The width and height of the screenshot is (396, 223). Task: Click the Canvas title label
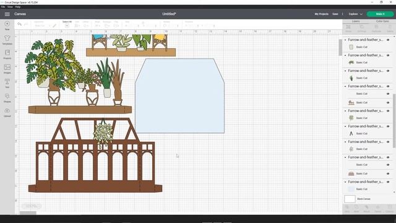pyautogui.click(x=20, y=14)
